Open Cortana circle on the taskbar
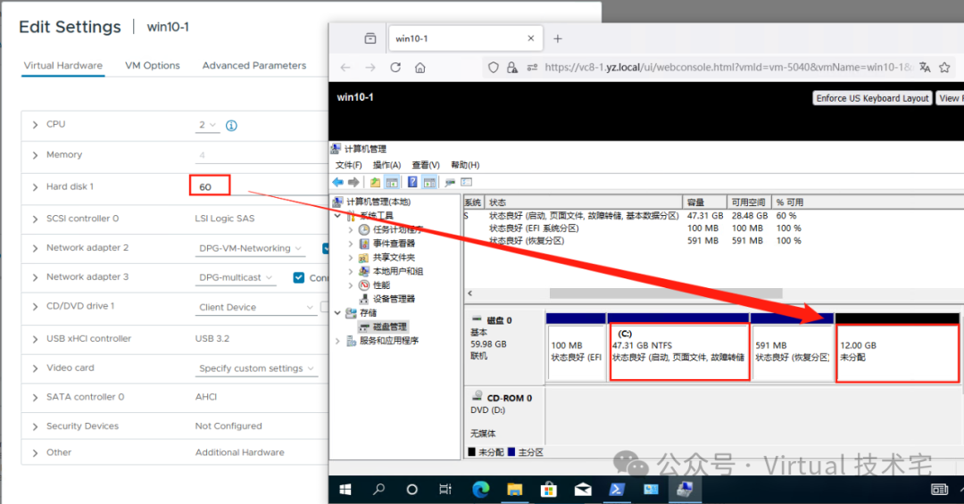Screen dimensions: 964x504 click(x=411, y=489)
